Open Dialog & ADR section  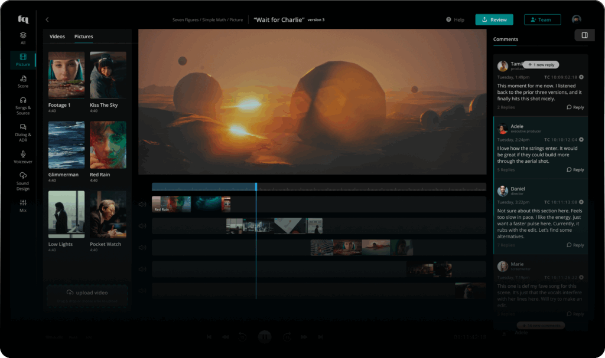pos(23,130)
